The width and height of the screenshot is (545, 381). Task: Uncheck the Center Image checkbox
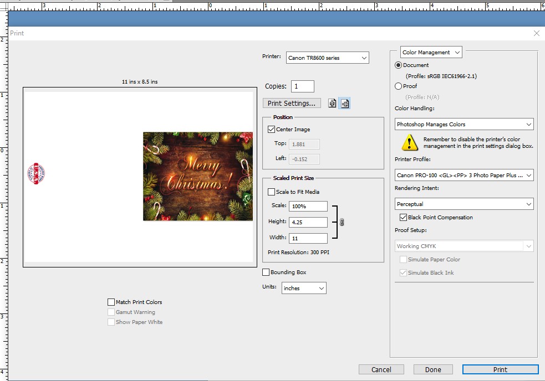(271, 130)
